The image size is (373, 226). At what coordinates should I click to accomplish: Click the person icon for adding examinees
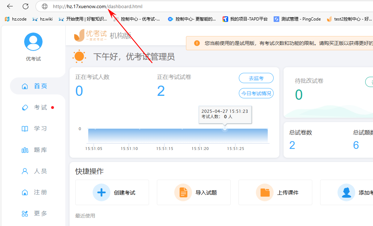(346, 192)
